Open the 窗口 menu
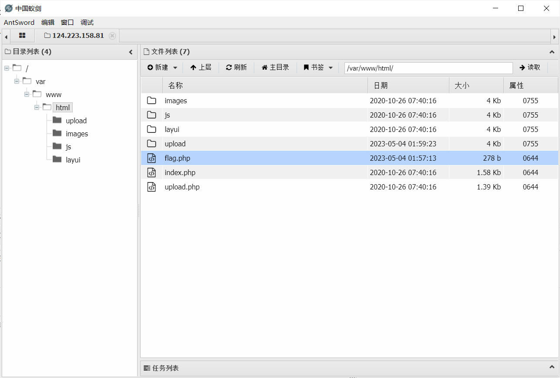 (x=67, y=23)
